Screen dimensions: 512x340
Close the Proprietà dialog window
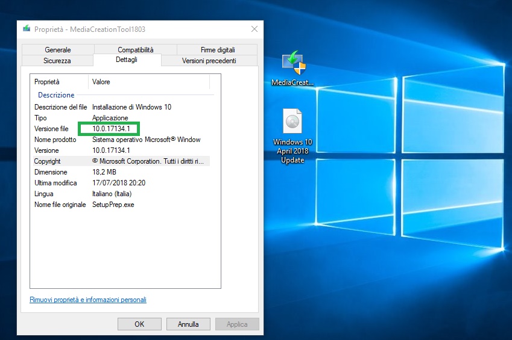click(254, 29)
